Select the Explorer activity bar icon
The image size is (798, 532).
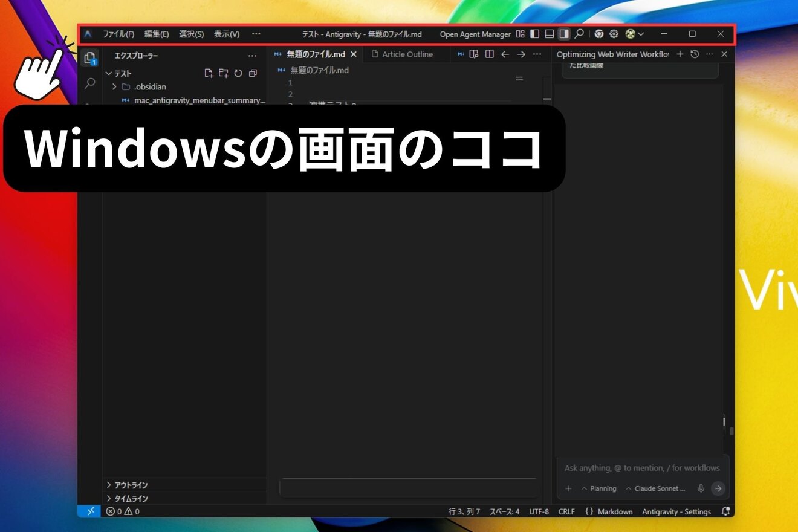[89, 58]
